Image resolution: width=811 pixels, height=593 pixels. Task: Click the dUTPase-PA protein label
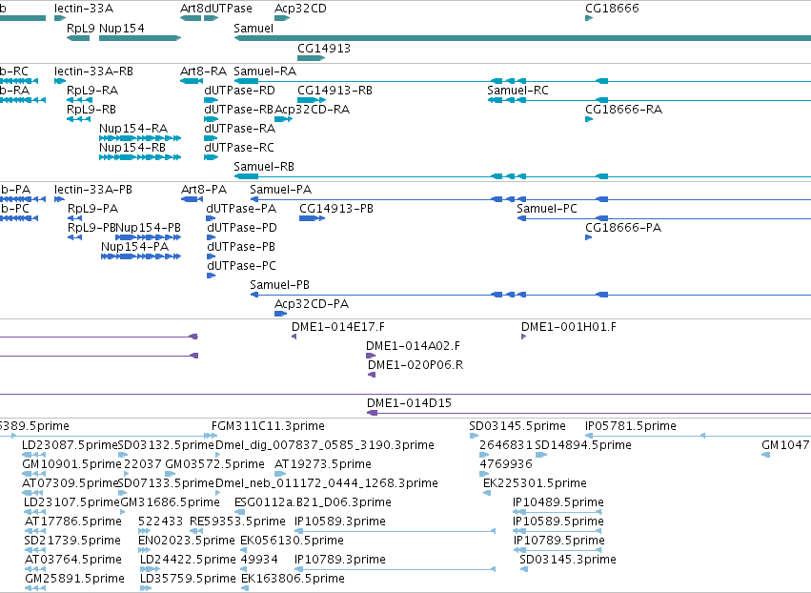[241, 209]
